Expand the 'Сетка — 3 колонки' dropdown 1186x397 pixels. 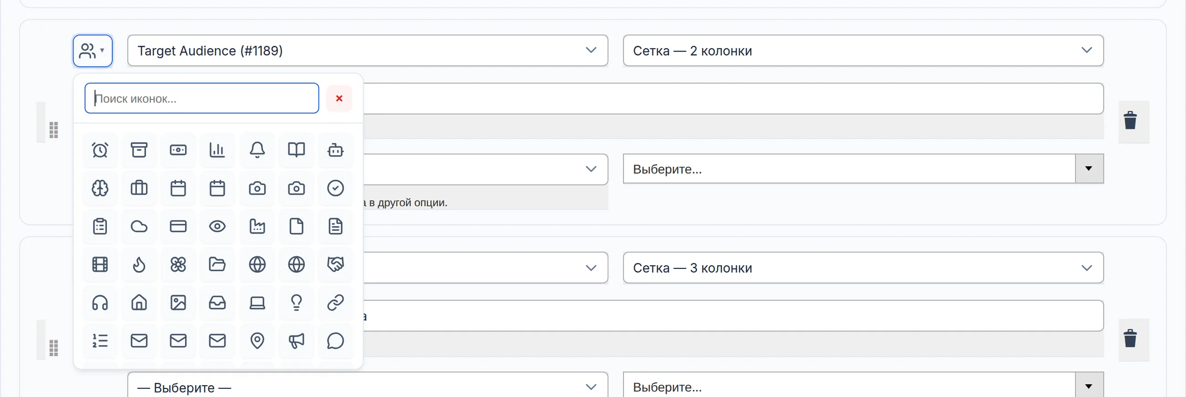[x=863, y=268]
